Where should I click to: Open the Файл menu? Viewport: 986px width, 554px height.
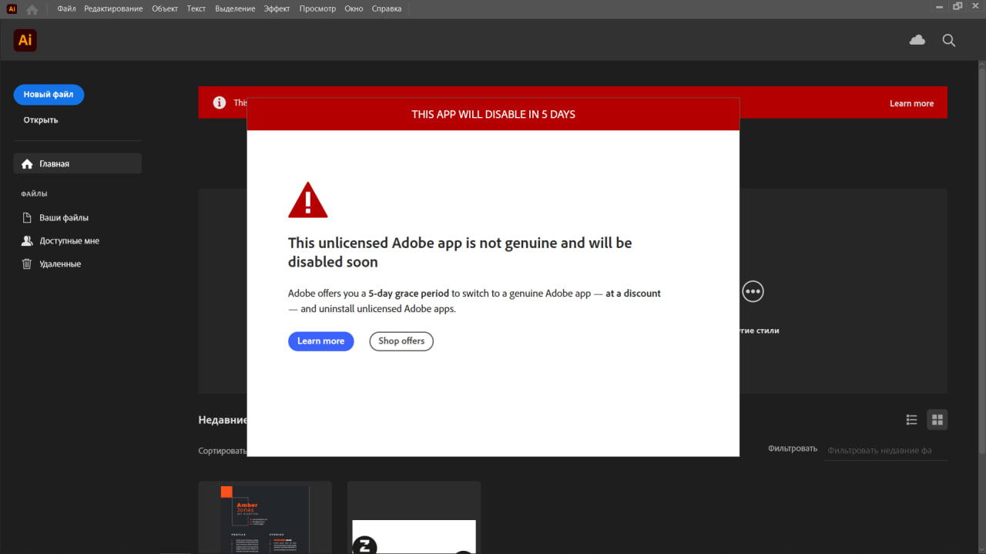[x=66, y=9]
